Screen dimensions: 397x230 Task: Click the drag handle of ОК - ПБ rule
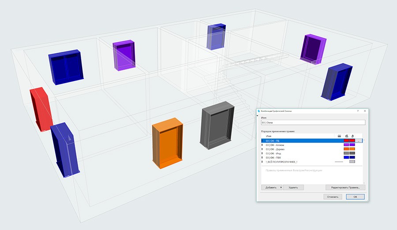[x=262, y=141]
